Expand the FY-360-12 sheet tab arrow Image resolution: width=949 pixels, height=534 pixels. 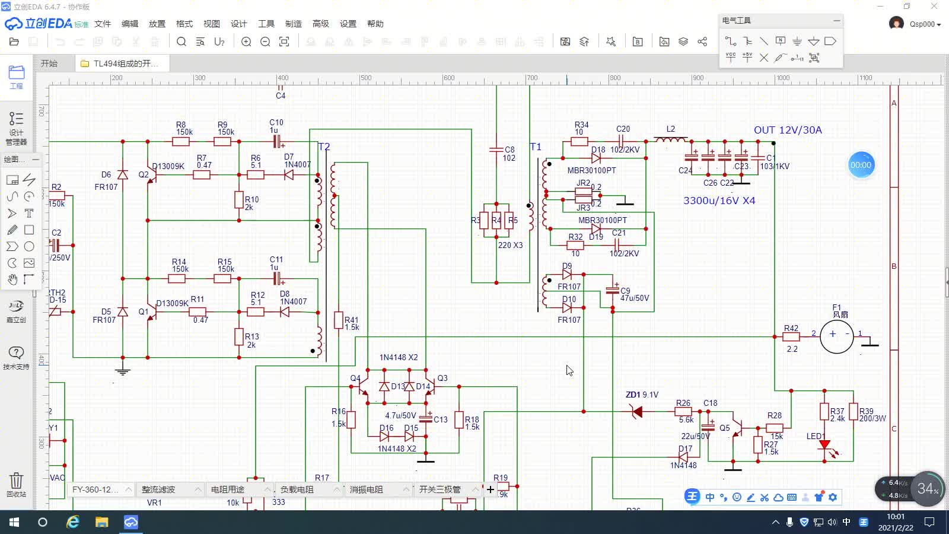click(x=128, y=490)
